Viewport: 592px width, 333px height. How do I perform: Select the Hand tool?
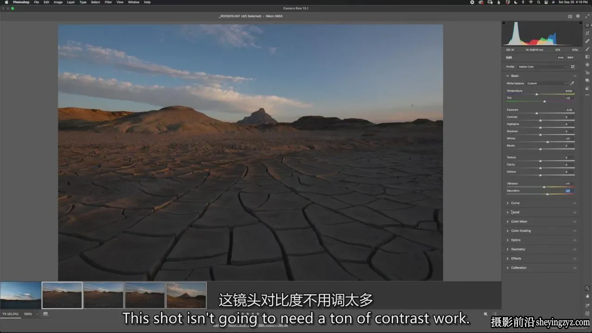point(587,296)
